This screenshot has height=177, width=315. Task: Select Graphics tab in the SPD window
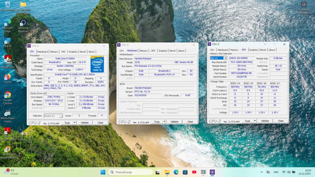click(253, 50)
